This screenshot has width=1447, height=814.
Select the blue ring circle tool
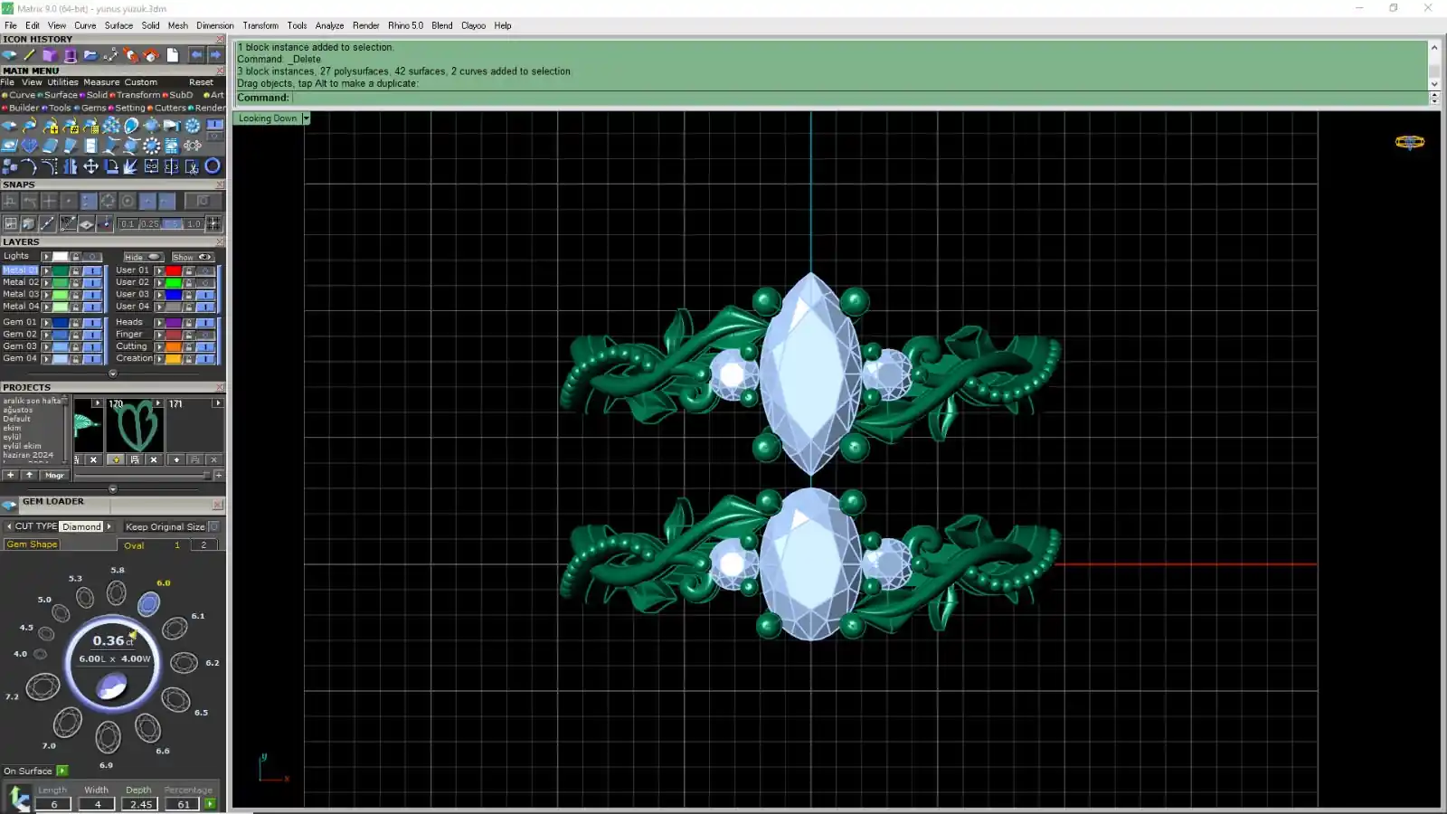click(213, 166)
